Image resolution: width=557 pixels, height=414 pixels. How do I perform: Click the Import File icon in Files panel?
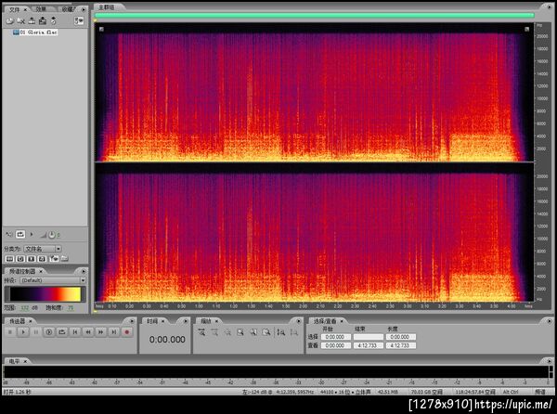click(9, 21)
